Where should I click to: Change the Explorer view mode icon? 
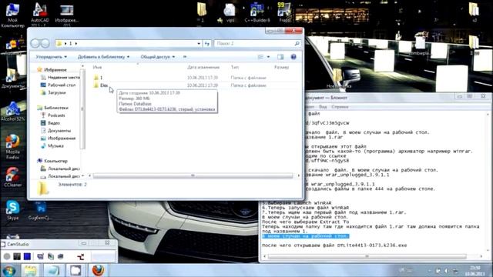[260, 57]
